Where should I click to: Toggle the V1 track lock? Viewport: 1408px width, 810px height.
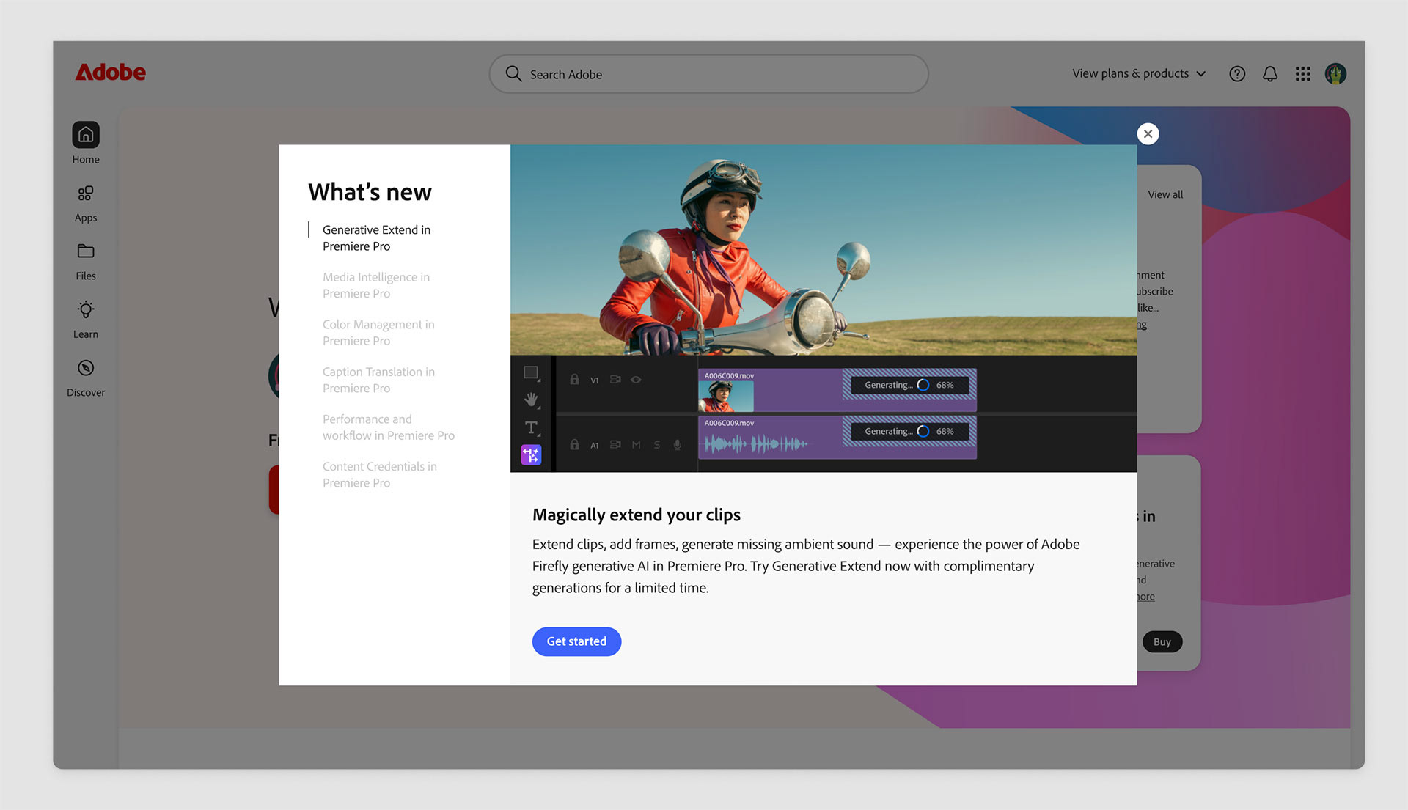click(x=574, y=380)
